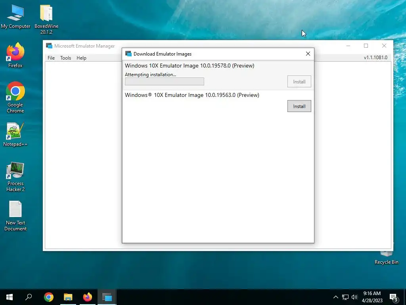
Task: Open the Windows Start menu
Action: (x=10, y=297)
